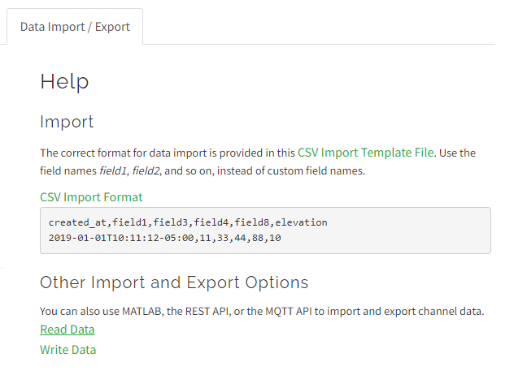Click the CSV Import Format link
This screenshot has height=375, width=514.
pos(91,197)
